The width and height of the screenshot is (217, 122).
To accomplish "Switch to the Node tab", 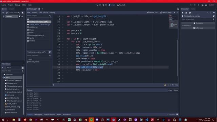I will click(193, 9).
